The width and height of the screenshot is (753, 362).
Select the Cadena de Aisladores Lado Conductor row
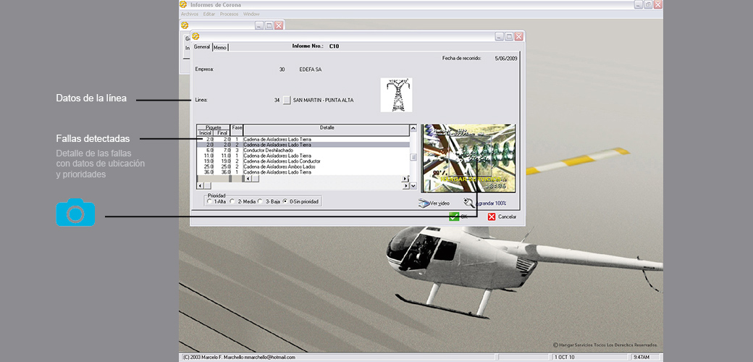coord(303,161)
